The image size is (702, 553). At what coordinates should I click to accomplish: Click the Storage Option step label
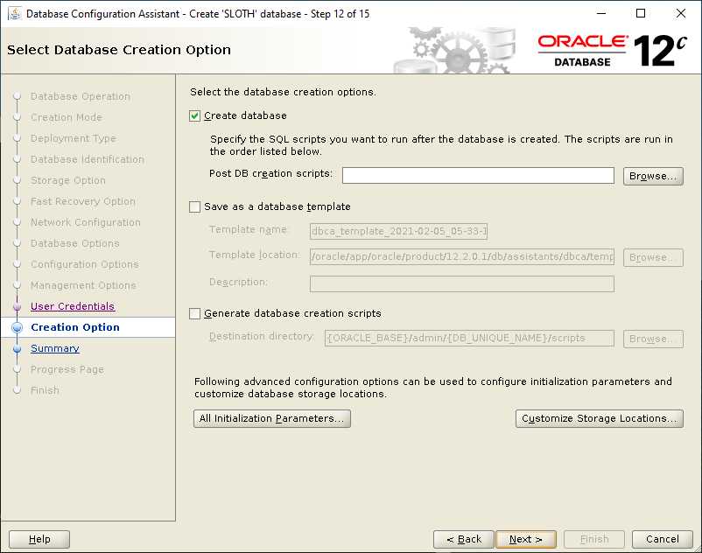click(68, 181)
